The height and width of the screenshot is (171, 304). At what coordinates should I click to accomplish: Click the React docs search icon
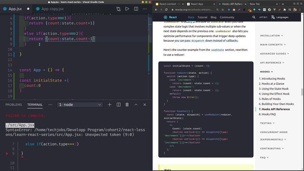254,17
